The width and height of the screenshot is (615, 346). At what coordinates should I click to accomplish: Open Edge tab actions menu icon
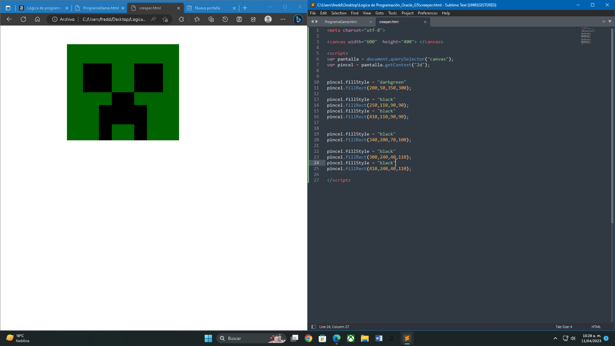[8, 8]
